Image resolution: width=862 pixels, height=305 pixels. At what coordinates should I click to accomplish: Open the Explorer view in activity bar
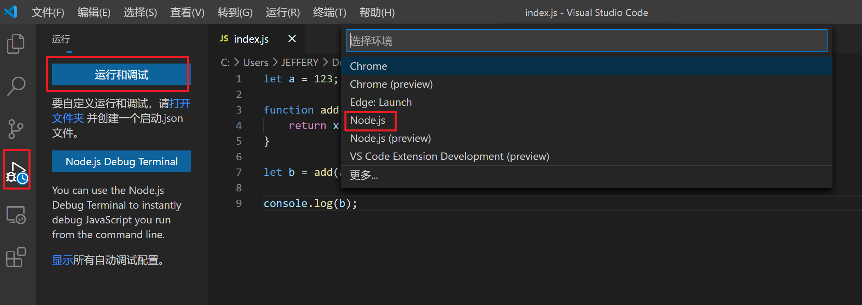(16, 44)
